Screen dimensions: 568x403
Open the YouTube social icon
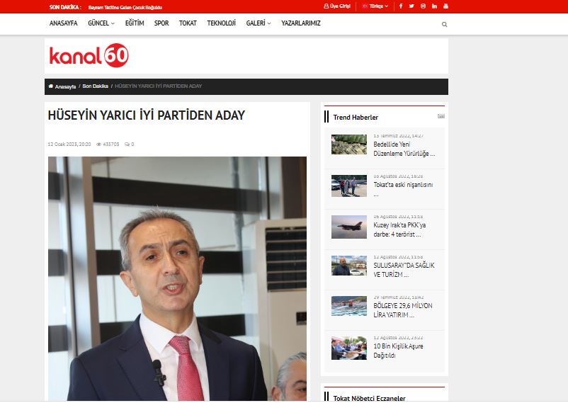click(446, 6)
